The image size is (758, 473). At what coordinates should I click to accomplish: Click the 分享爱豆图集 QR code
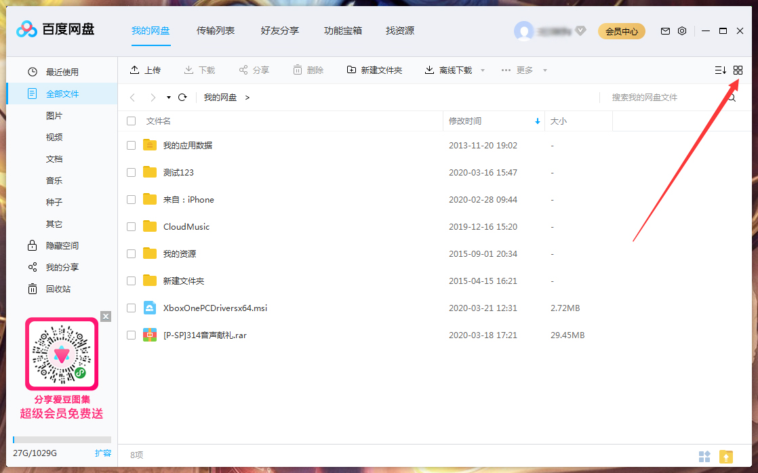click(61, 353)
